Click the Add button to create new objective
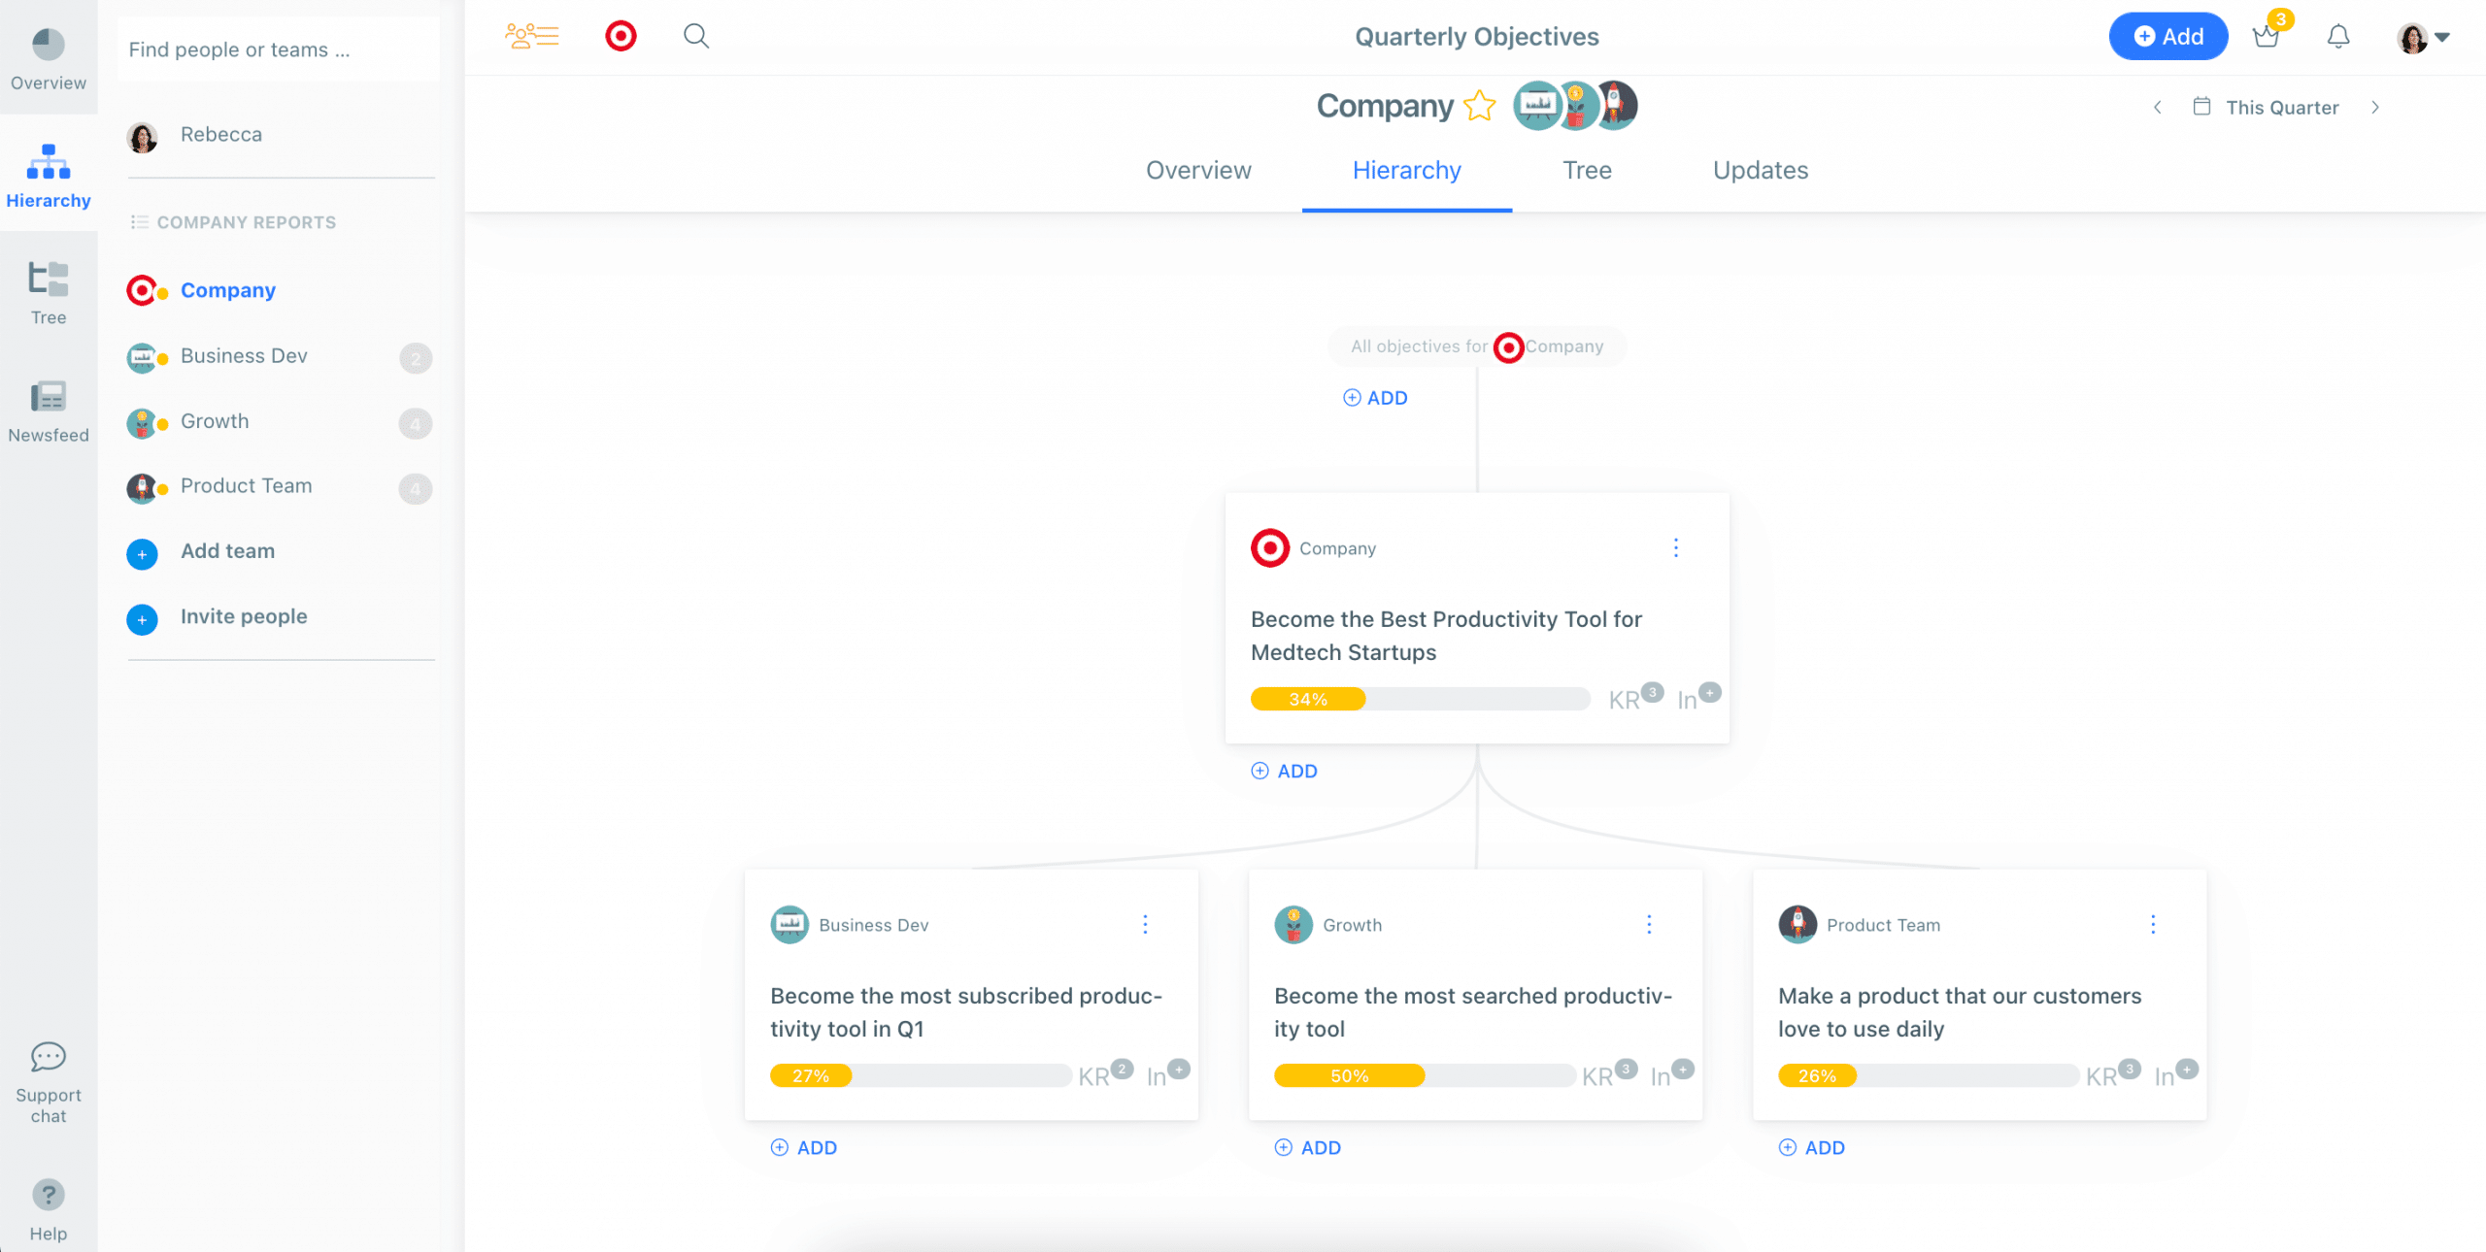Image resolution: width=2486 pixels, height=1252 pixels. (x=2167, y=35)
